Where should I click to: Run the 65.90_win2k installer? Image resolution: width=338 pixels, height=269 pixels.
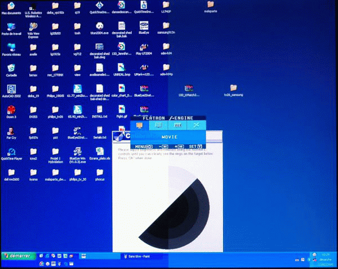point(77,112)
